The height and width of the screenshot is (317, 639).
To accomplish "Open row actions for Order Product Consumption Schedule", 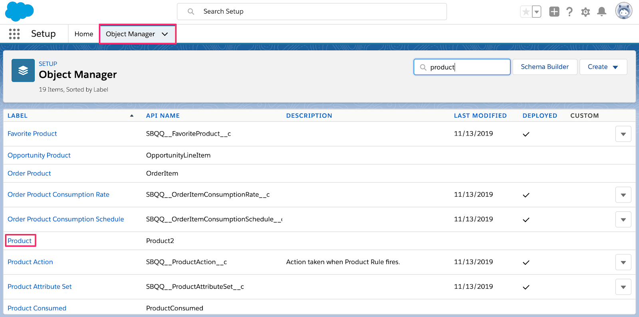I will (623, 220).
